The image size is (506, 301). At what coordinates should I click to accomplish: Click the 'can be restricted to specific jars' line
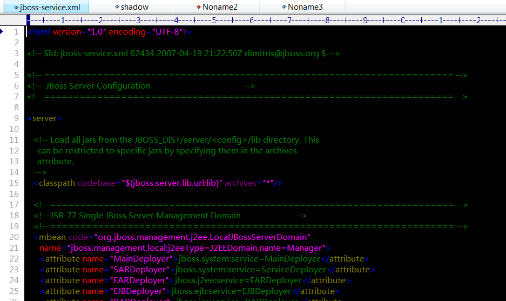(167, 151)
